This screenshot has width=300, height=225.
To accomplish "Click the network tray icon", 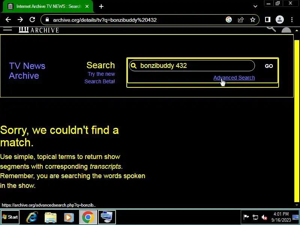I will (x=255, y=217).
